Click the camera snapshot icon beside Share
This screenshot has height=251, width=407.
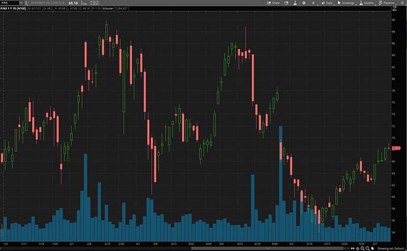(x=285, y=3)
